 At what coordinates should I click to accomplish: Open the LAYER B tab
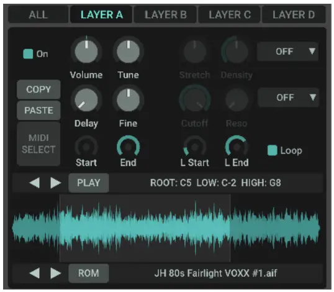(166, 15)
